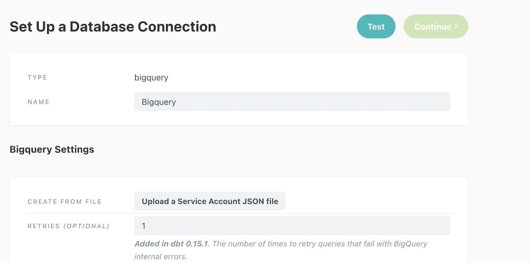Screen dimensions: 531x263
Task: Click the 'TYPE' field label
Action: 37,77
